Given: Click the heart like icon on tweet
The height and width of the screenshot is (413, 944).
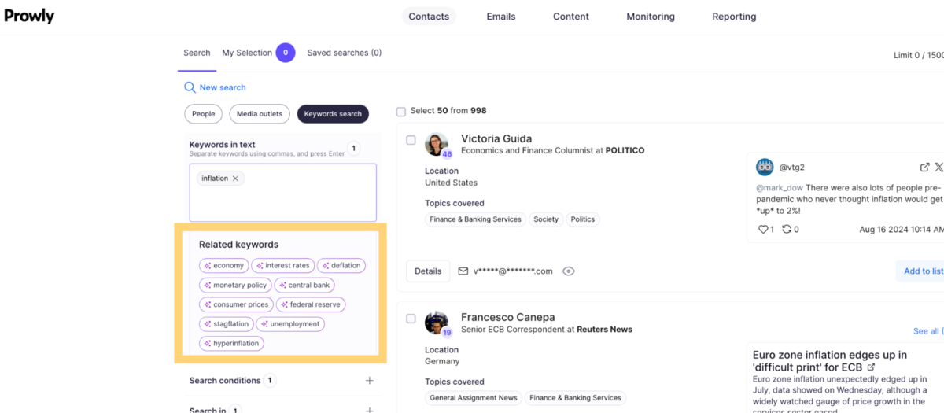Looking at the screenshot, I should [x=762, y=230].
